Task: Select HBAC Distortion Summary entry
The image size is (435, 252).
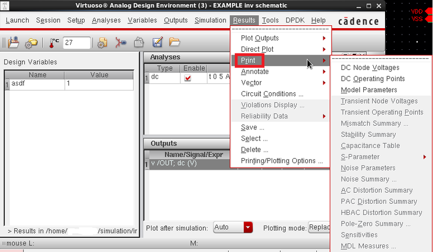Action: tap(381, 213)
